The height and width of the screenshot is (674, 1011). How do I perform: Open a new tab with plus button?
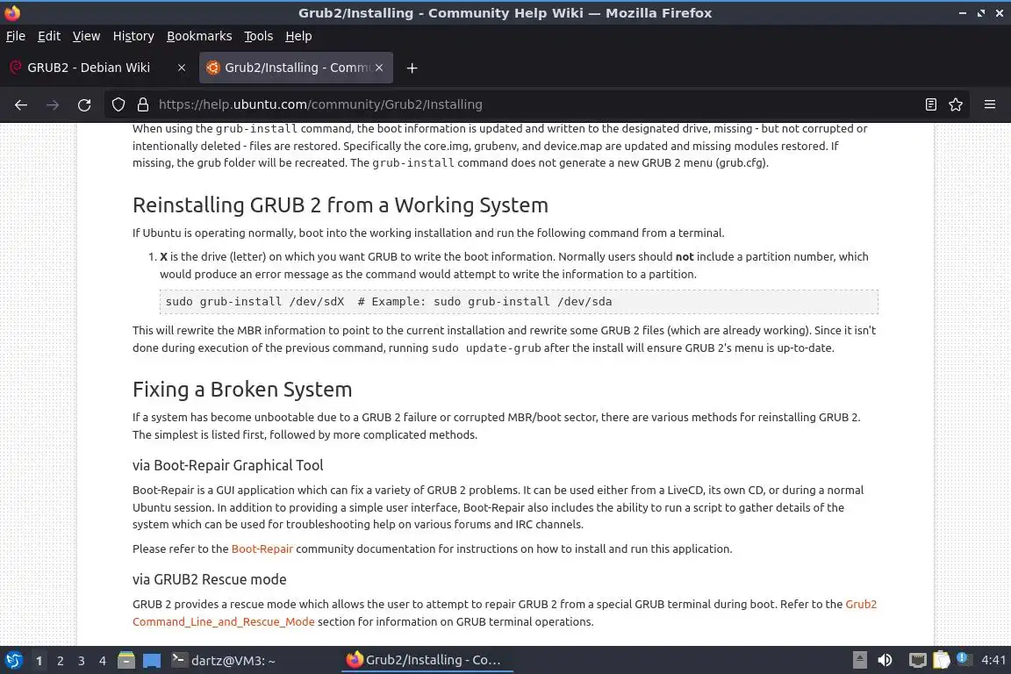pos(412,68)
